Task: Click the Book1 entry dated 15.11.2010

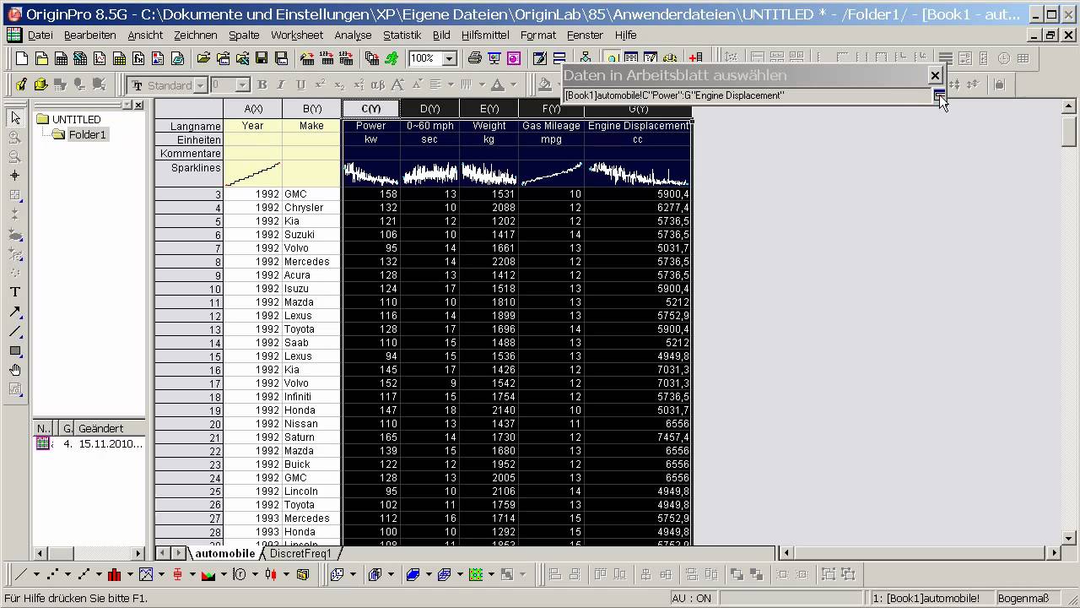Action: [x=89, y=444]
